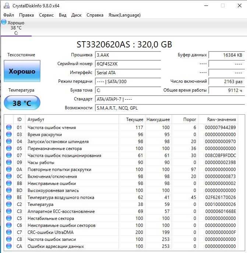247x253 pixels.
Task: Click status orb for C7 CRC-ошибки UltraDMA
Action: pos(9,232)
